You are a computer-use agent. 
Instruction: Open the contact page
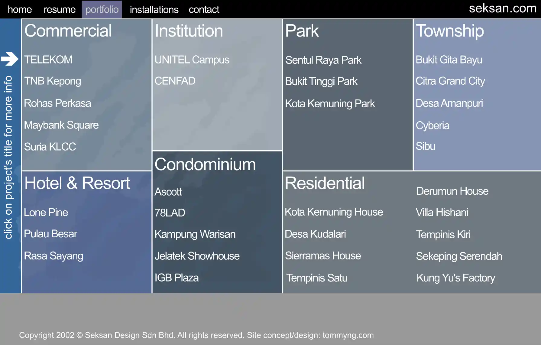click(x=204, y=9)
